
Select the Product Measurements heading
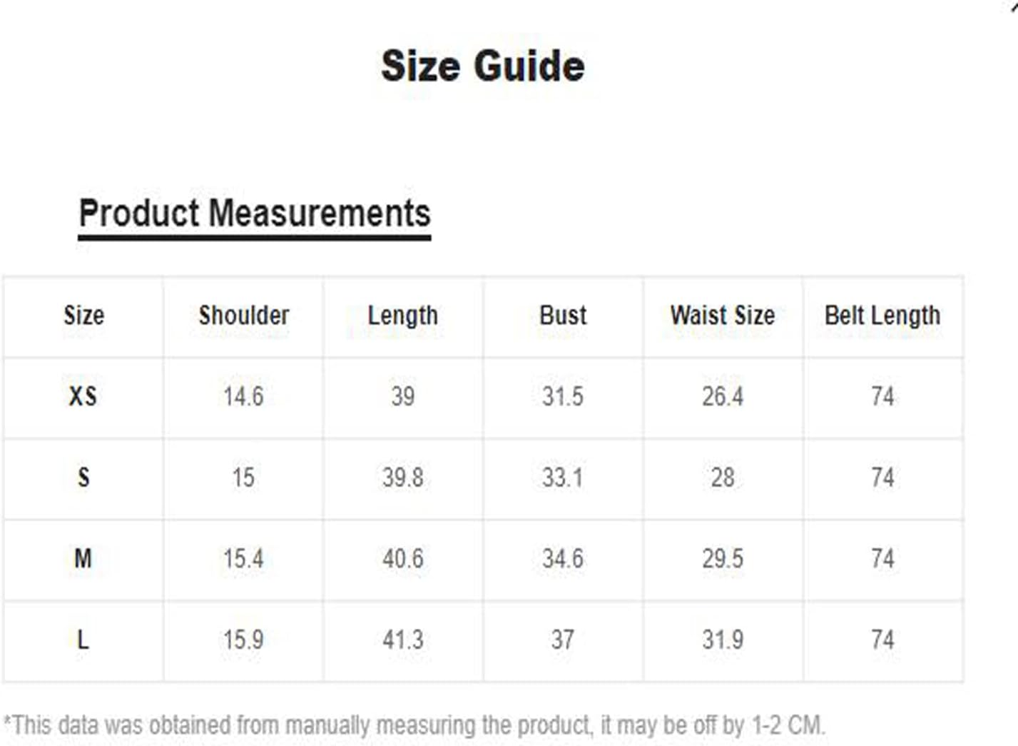tap(255, 213)
